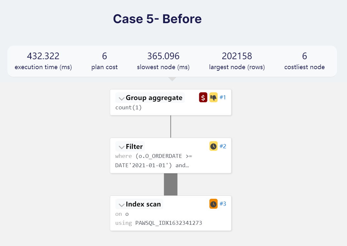The image size is (347, 246).
Task: Click the Case 5- Before heading
Action: tap(157, 19)
